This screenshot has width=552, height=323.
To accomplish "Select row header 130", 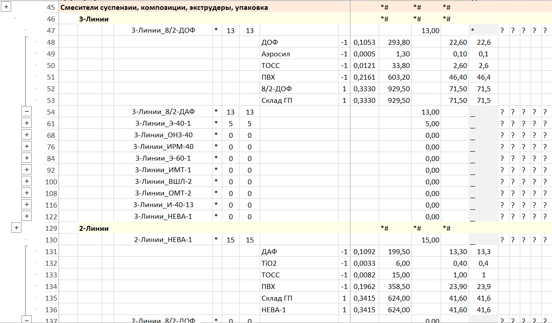I will pos(51,240).
